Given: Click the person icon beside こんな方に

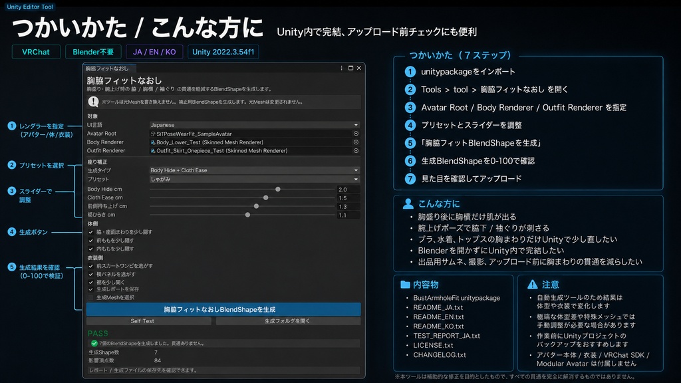Looking at the screenshot, I should click(408, 203).
